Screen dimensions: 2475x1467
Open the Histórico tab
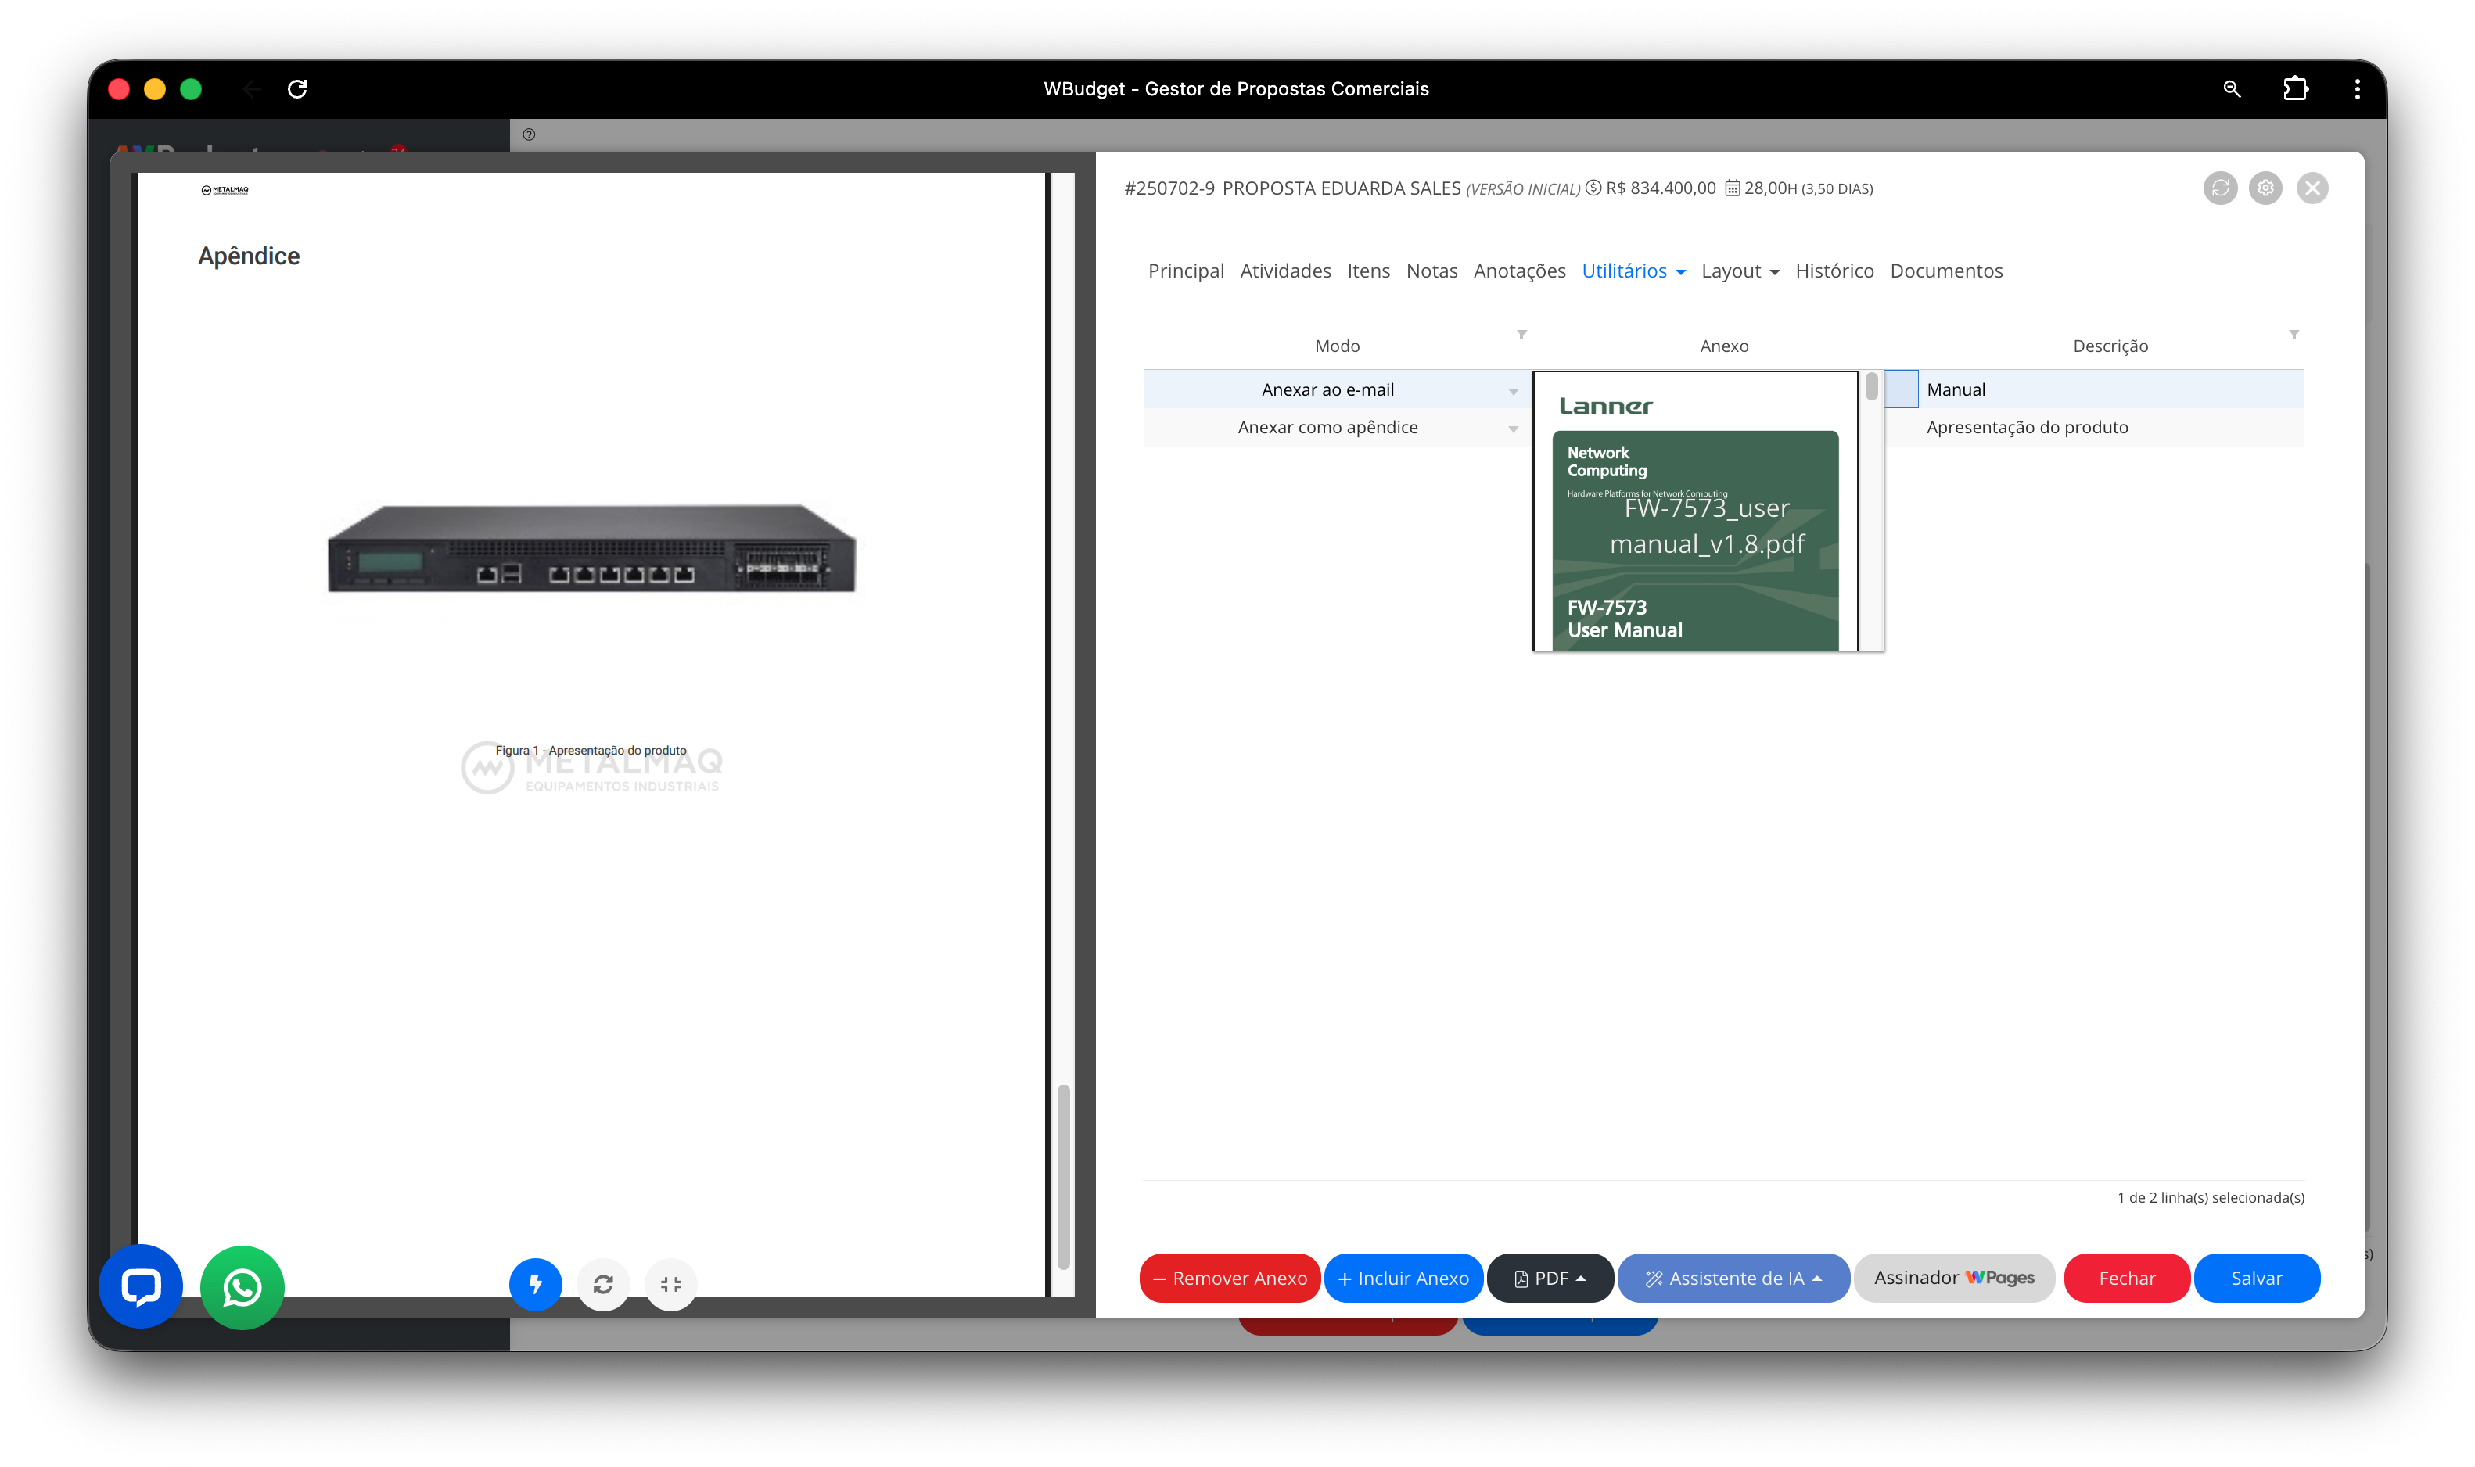click(x=1834, y=271)
